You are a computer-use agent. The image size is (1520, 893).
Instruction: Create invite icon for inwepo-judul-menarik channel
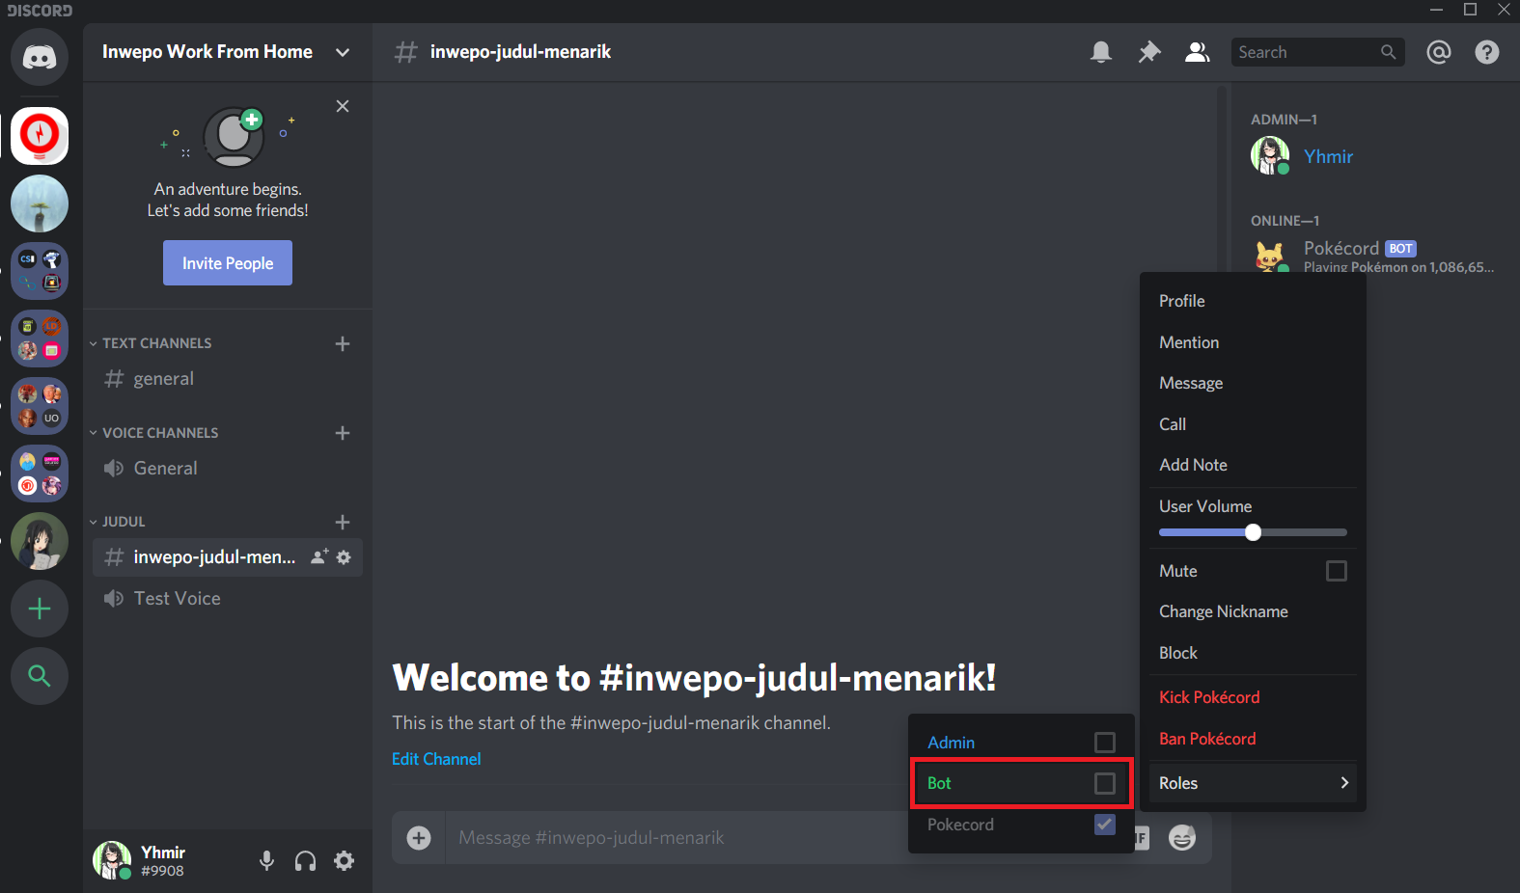pyautogui.click(x=319, y=556)
